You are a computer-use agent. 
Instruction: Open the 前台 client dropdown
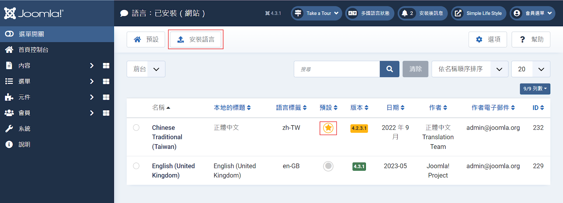tap(146, 69)
